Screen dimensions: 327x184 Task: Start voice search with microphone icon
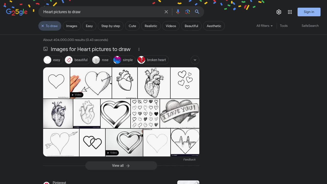click(178, 12)
